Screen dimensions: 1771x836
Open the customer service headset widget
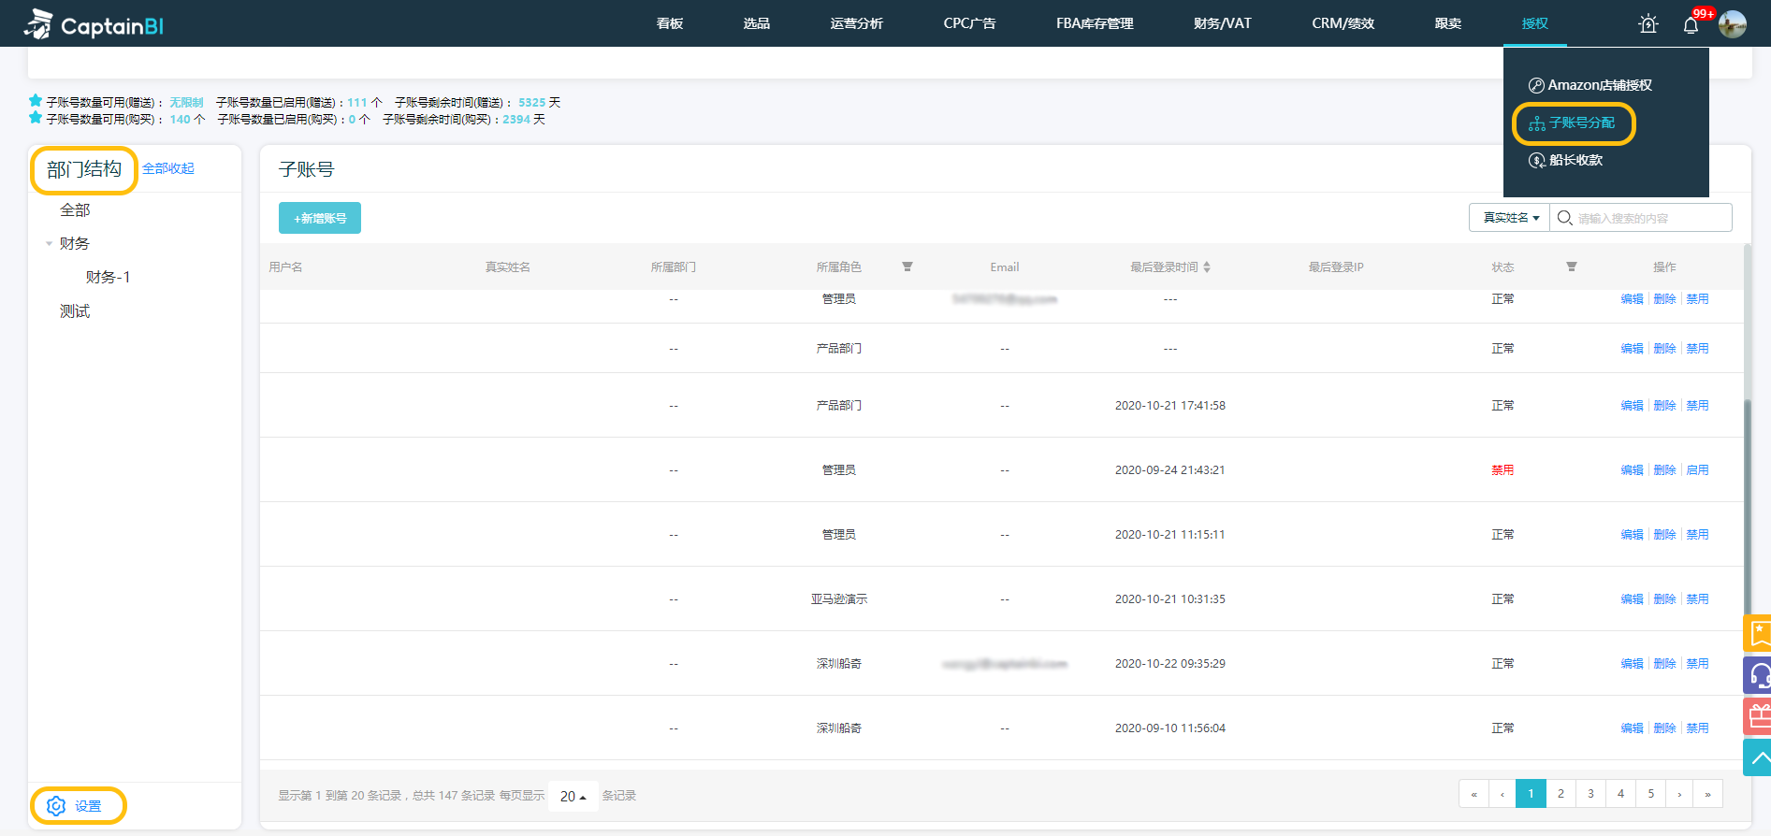point(1758,674)
